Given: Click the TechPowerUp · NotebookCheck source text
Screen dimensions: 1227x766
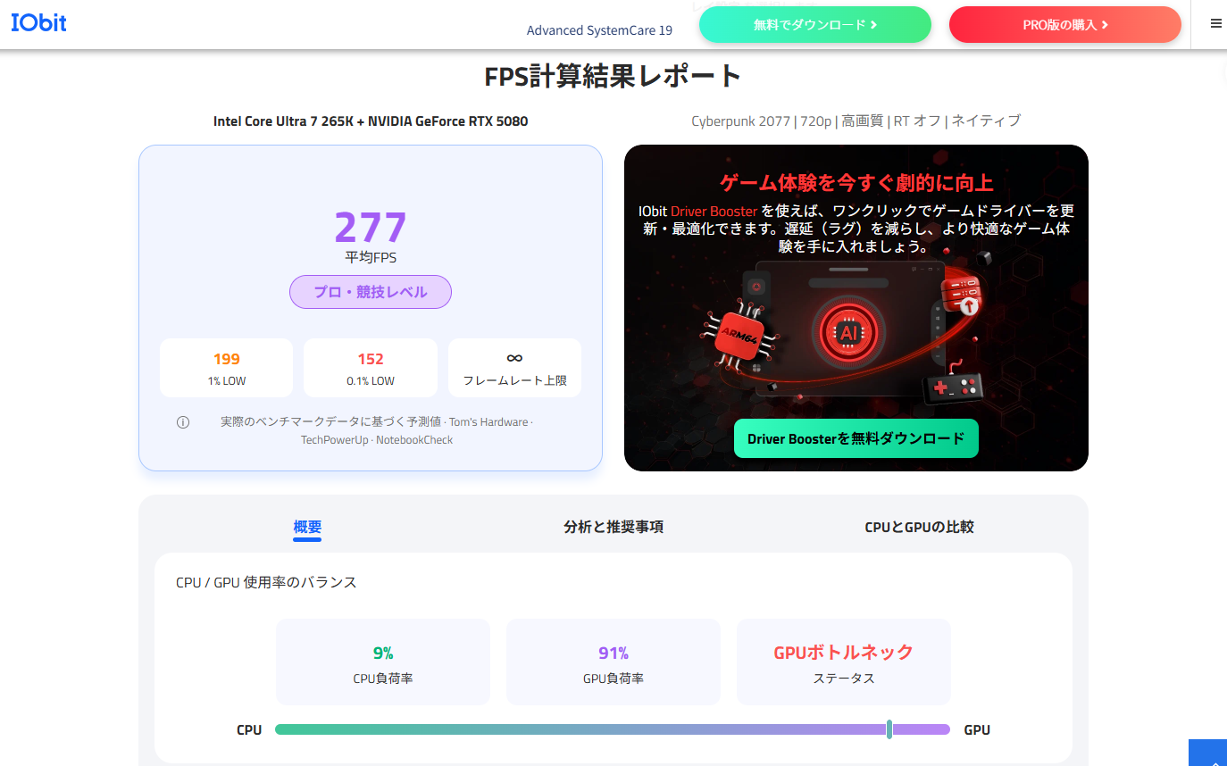Looking at the screenshot, I should pos(377,440).
